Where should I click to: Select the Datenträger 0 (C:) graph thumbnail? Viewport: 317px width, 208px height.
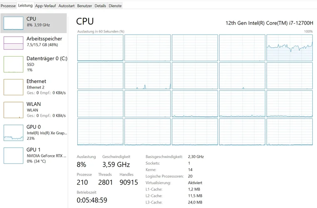coord(14,64)
